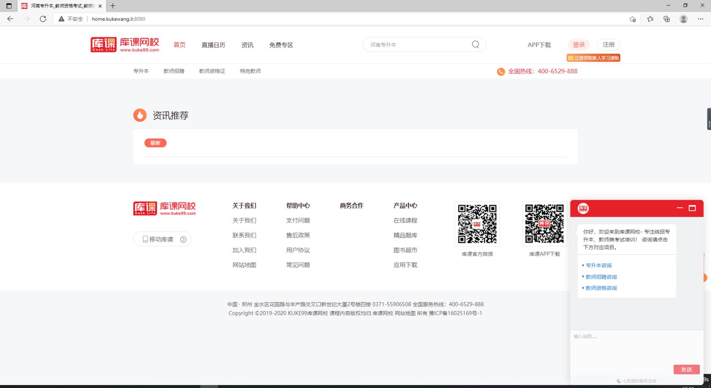
Task: Click the 注册 button
Action: click(x=609, y=44)
